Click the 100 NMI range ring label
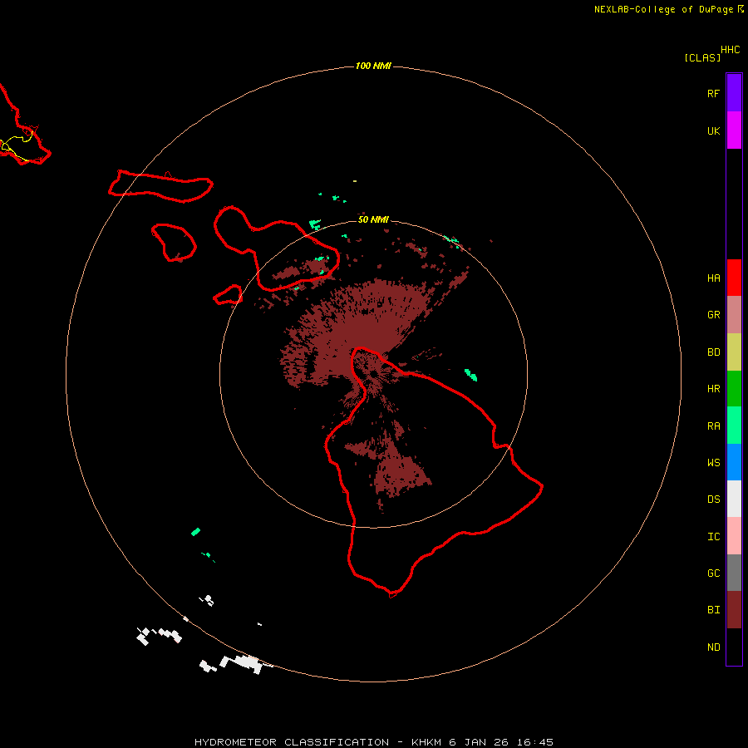The height and width of the screenshot is (748, 748). (373, 66)
